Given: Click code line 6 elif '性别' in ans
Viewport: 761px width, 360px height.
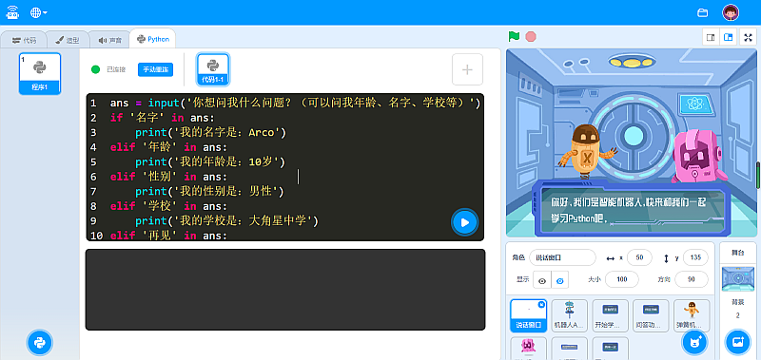Looking at the screenshot, I should click(x=168, y=177).
